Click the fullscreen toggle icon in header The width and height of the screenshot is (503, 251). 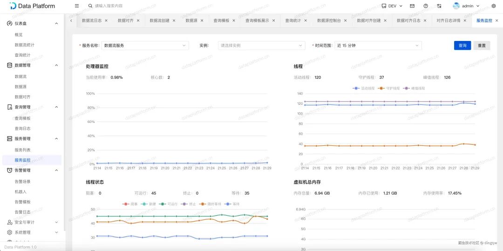coord(440,6)
